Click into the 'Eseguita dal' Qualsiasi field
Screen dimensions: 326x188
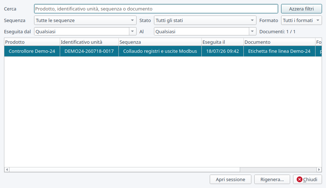81,31
